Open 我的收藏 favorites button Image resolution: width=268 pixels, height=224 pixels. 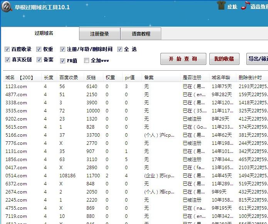(224, 59)
